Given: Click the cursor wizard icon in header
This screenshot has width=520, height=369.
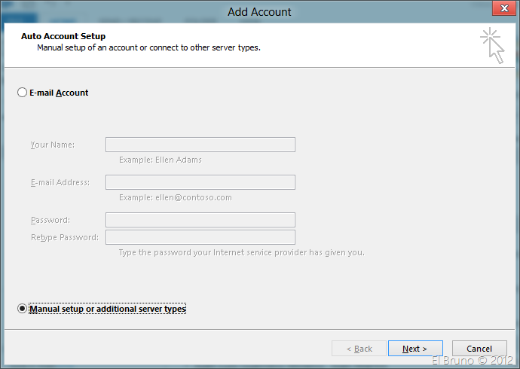Looking at the screenshot, I should (492, 45).
